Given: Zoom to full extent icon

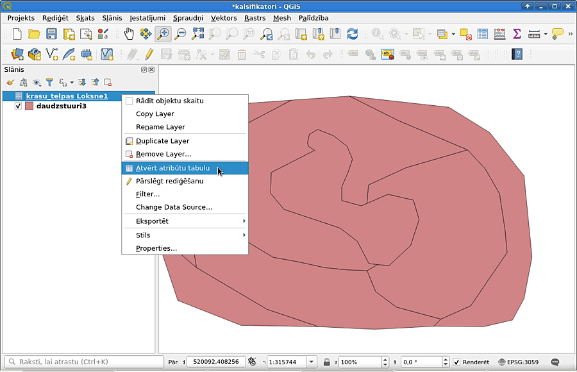Looking at the screenshot, I should coord(197,34).
